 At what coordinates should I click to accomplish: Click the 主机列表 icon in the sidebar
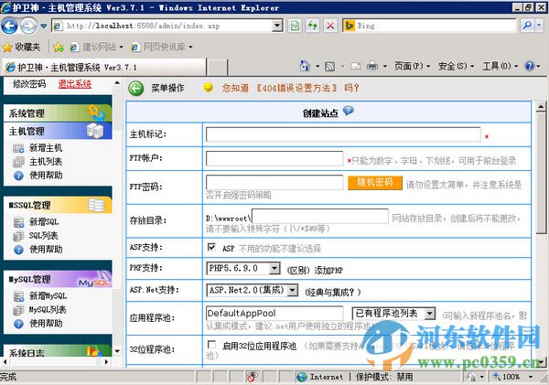click(x=18, y=162)
